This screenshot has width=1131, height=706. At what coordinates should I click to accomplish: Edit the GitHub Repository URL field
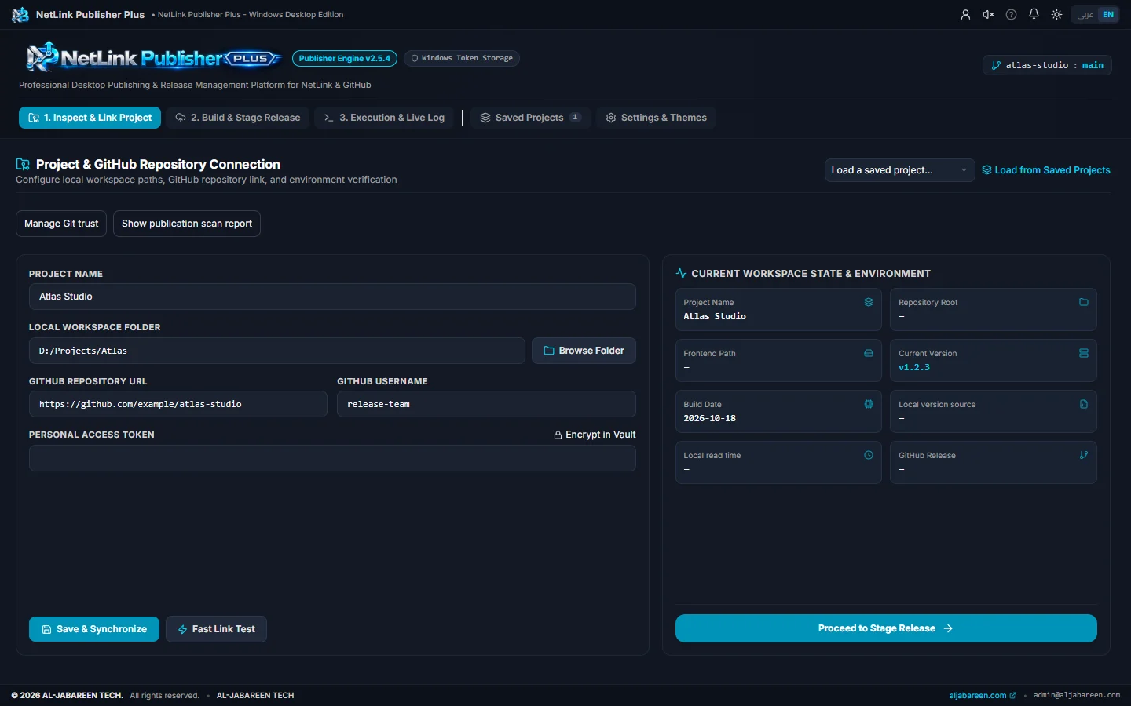tap(178, 404)
